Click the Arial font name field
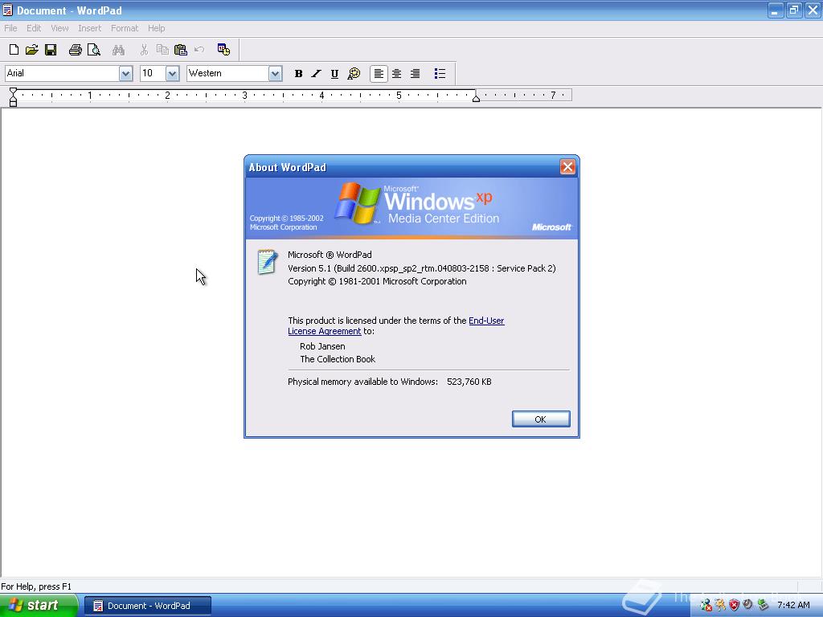Viewport: 823px width, 617px height. point(62,73)
